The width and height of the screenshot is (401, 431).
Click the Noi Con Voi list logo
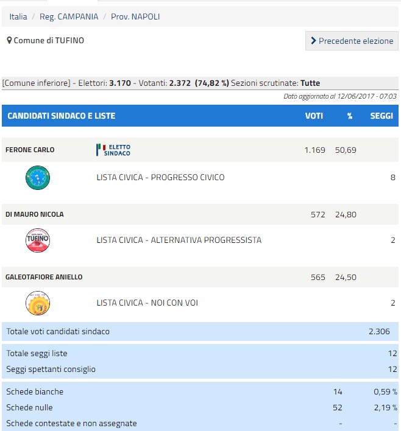pos(38,303)
